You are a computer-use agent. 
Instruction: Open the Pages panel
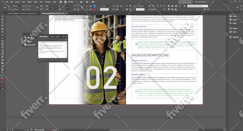point(233,16)
